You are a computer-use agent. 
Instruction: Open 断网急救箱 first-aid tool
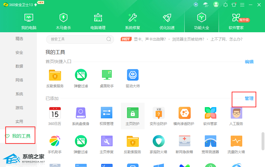tap(184, 141)
